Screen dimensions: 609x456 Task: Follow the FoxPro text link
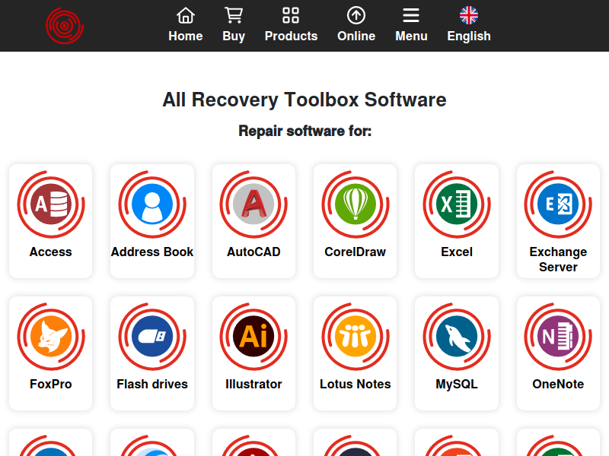point(51,385)
